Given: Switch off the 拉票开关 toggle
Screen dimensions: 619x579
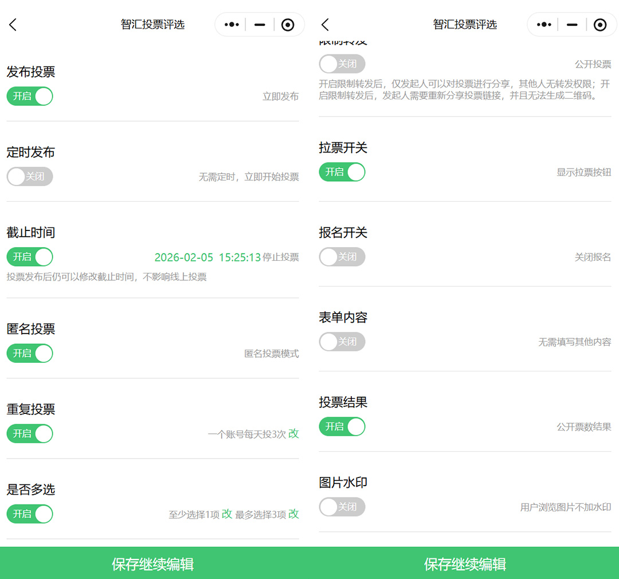Looking at the screenshot, I should point(342,172).
